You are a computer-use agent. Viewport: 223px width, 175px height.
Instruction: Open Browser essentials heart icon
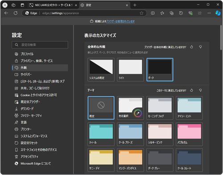190,13
